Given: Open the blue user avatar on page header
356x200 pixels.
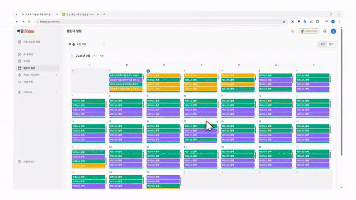Looking at the screenshot, I should [x=333, y=31].
